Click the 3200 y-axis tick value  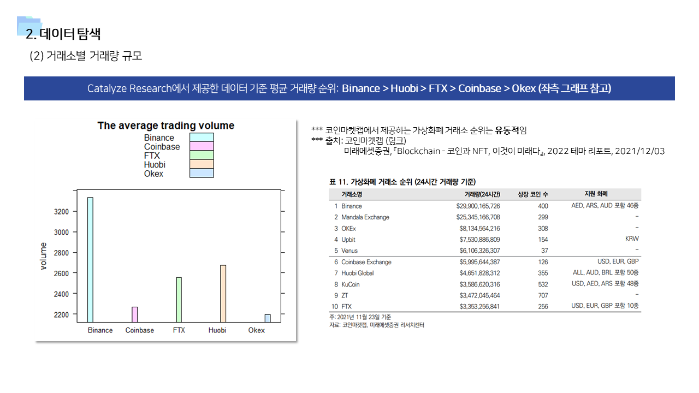click(60, 212)
